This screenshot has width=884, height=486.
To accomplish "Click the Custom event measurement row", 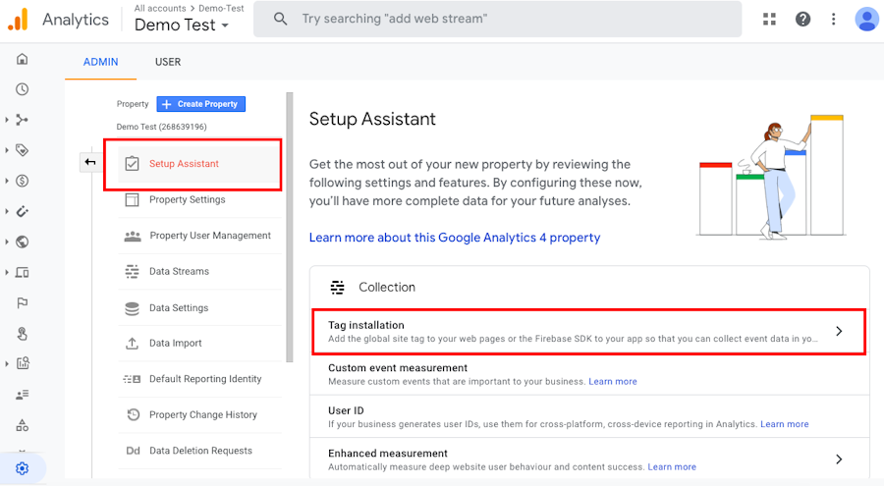I will click(589, 374).
